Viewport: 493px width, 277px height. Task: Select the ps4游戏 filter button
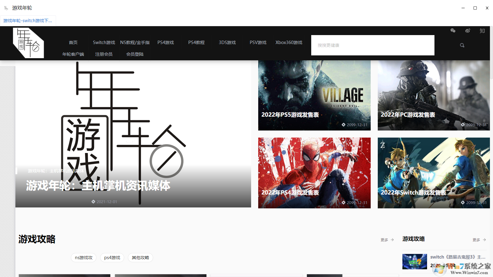tap(112, 258)
